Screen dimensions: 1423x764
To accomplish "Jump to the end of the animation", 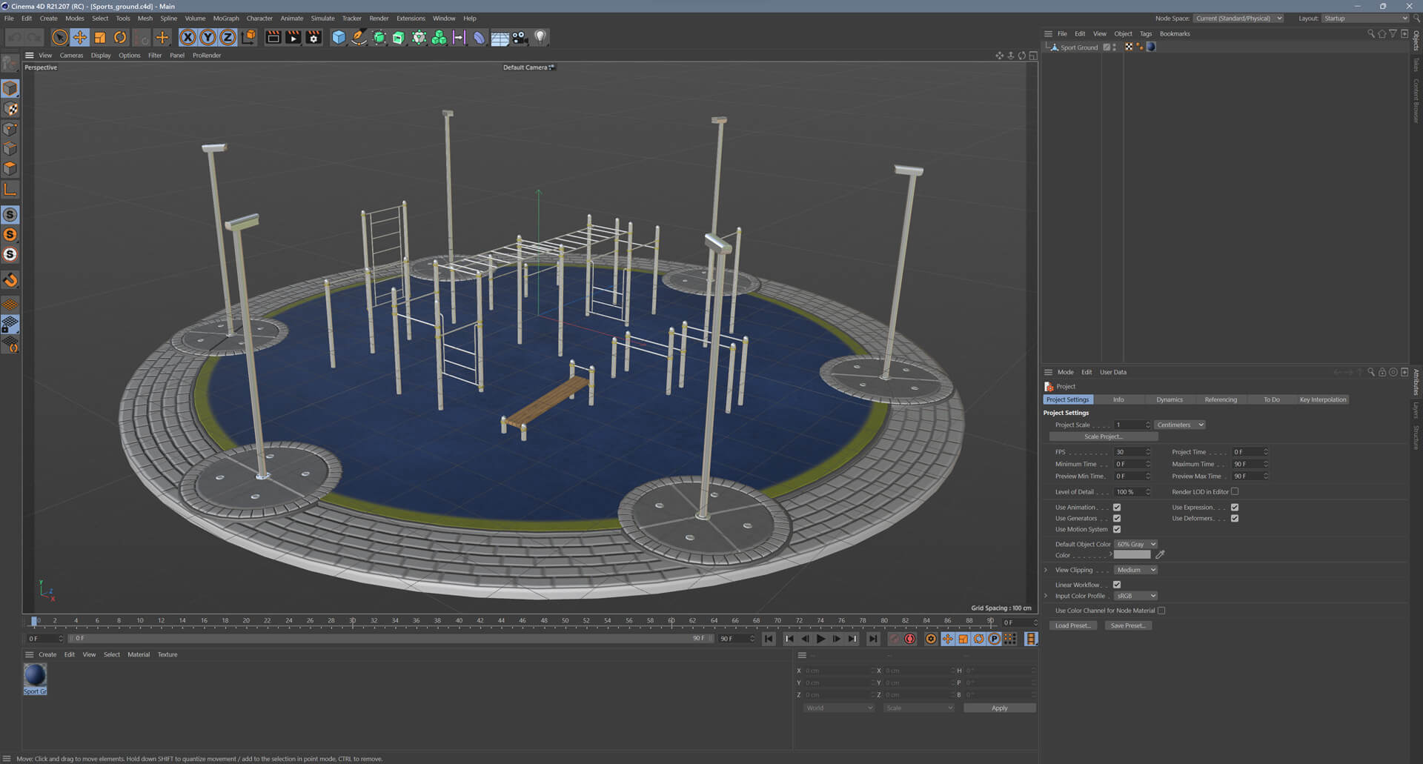I will point(873,639).
